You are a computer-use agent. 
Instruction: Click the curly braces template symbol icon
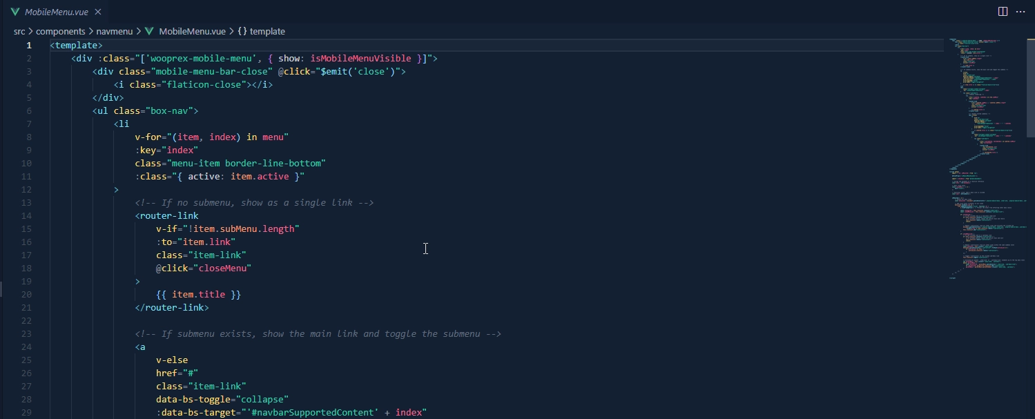click(x=242, y=31)
